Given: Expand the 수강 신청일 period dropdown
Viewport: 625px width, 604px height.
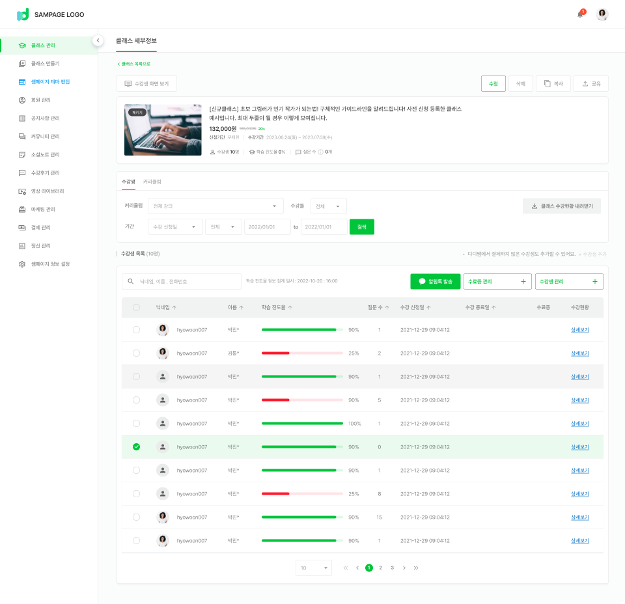Looking at the screenshot, I should (175, 226).
